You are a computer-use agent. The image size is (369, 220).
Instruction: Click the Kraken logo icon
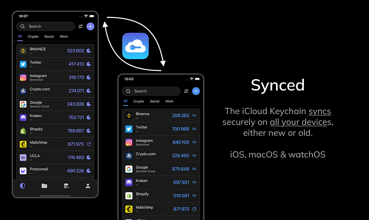pyautogui.click(x=22, y=117)
